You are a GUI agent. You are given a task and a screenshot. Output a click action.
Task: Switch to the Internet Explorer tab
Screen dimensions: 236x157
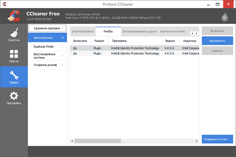[x=83, y=32]
